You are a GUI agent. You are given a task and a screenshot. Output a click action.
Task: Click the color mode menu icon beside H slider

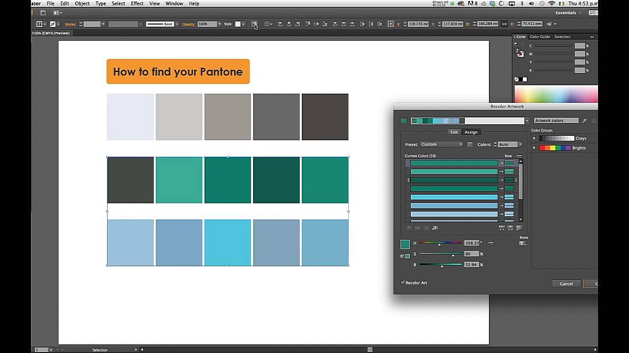point(490,243)
